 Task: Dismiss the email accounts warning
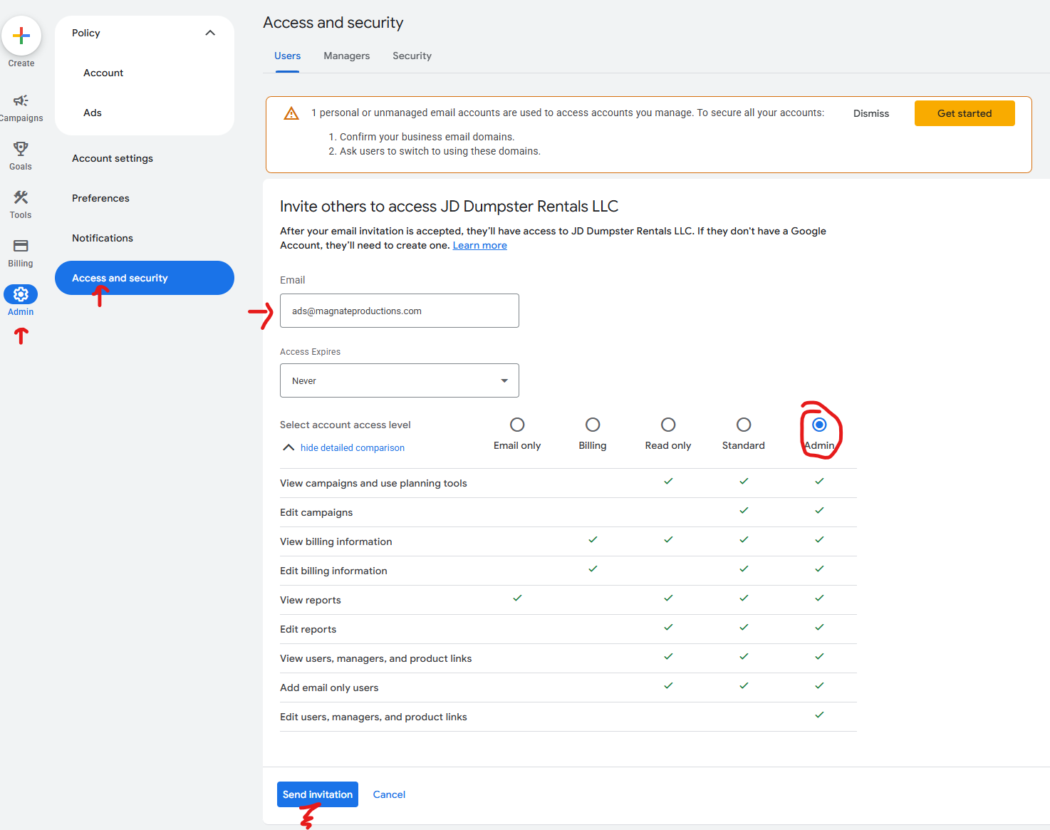[x=871, y=113]
